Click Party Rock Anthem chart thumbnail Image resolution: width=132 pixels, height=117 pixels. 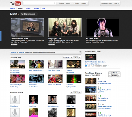(x=91, y=90)
